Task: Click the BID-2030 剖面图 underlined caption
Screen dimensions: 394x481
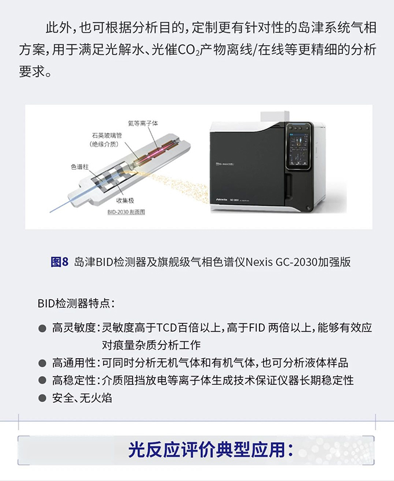Action: [126, 212]
